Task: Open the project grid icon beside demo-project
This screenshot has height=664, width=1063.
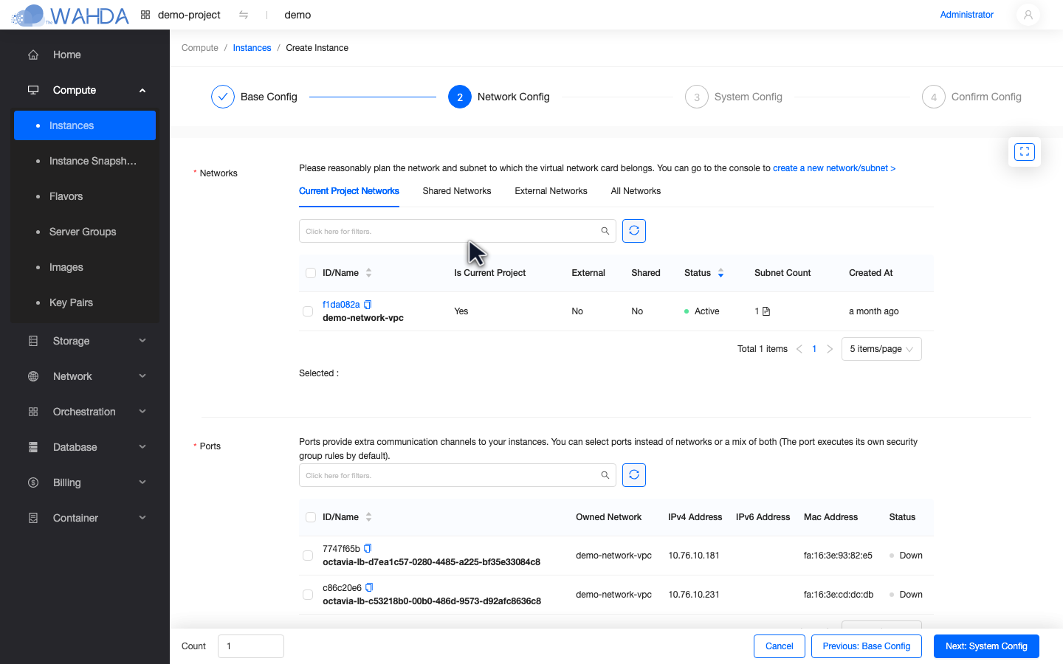Action: point(145,15)
